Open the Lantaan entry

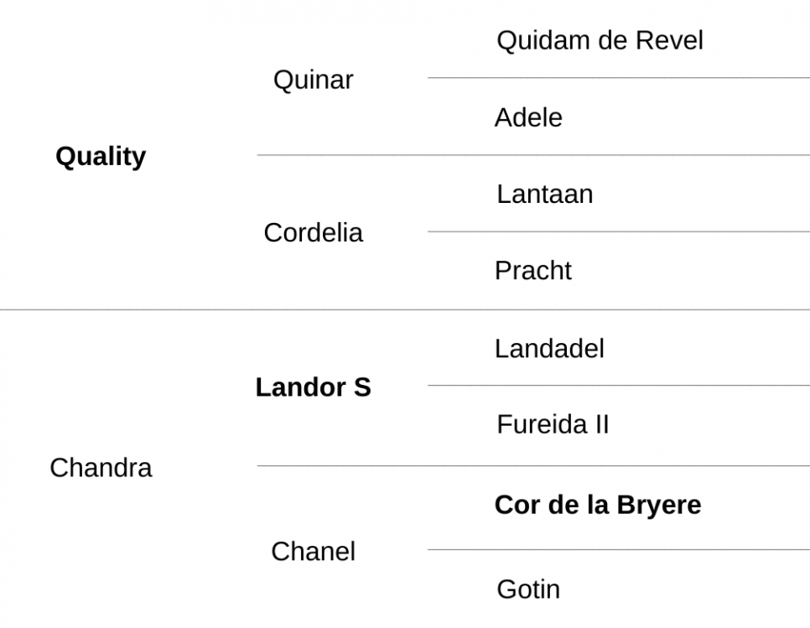[x=544, y=195]
